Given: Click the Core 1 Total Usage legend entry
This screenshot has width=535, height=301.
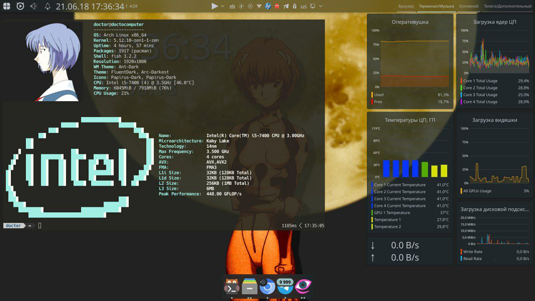Looking at the screenshot, I should point(494,81).
